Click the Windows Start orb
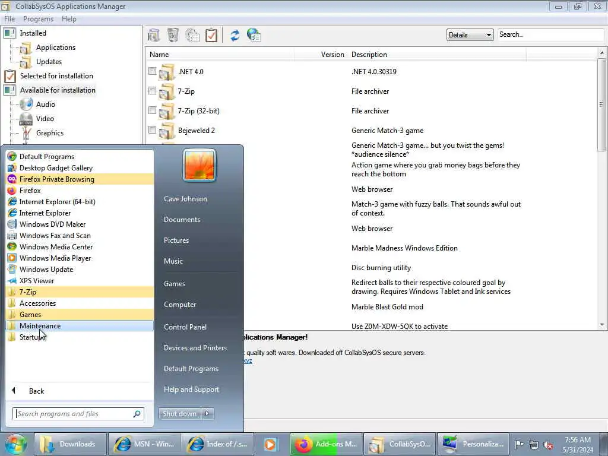 16,444
